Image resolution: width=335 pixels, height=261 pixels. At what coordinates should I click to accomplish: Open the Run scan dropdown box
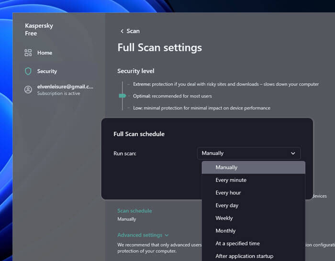[x=249, y=153]
